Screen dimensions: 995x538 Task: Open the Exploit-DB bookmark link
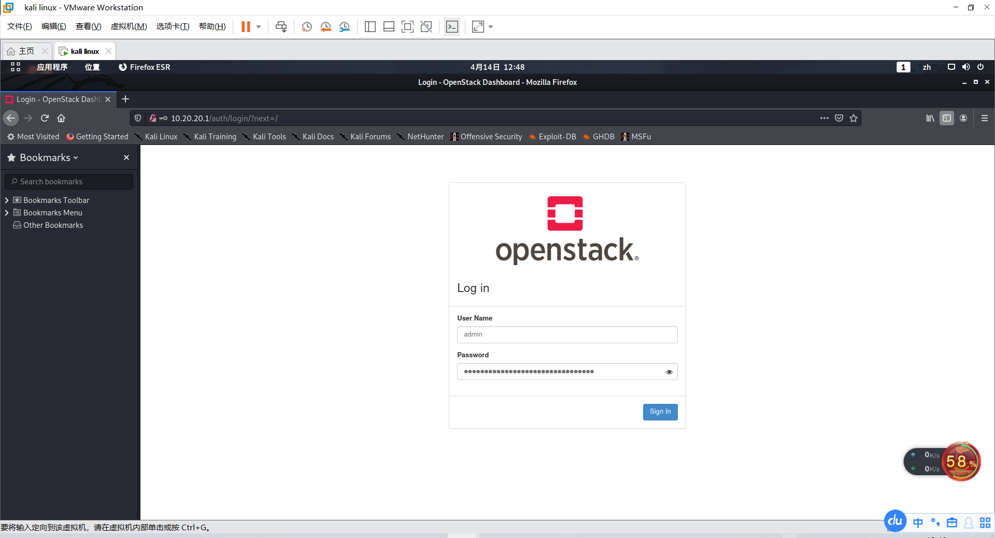pos(557,137)
